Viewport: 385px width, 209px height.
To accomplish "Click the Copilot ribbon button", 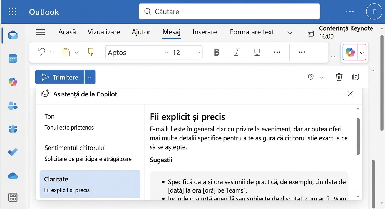I will click(x=350, y=52).
